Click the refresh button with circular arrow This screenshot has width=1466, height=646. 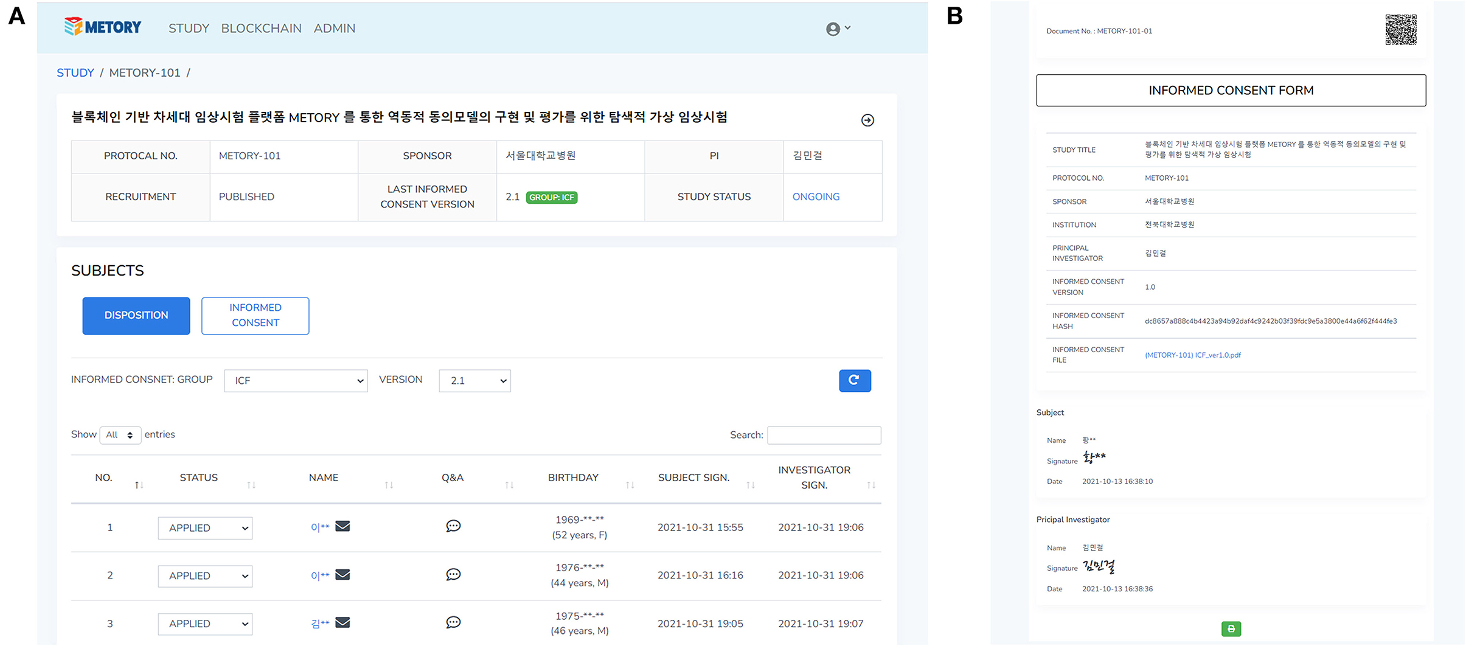pos(855,381)
